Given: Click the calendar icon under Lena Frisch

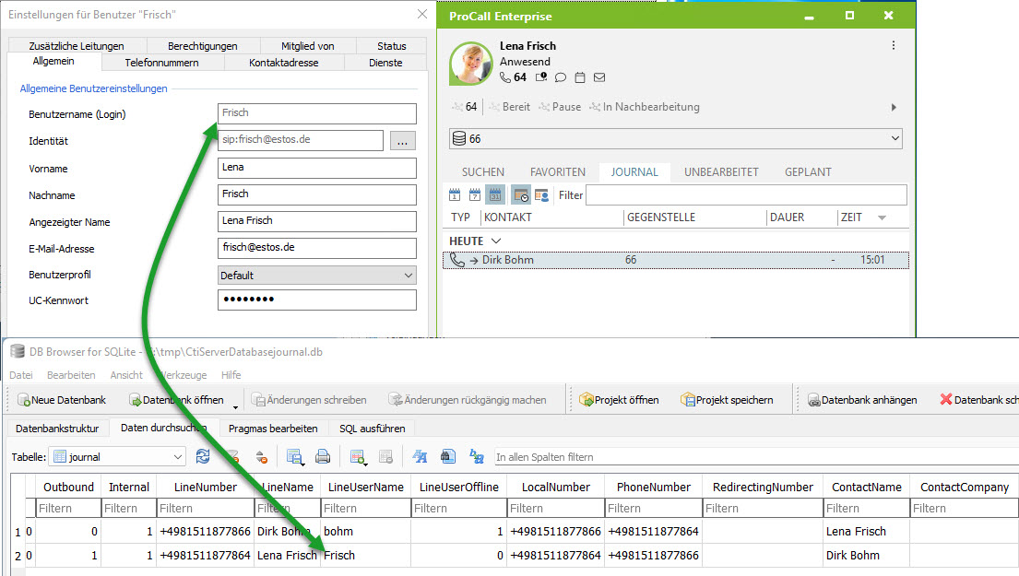Looking at the screenshot, I should tap(580, 77).
